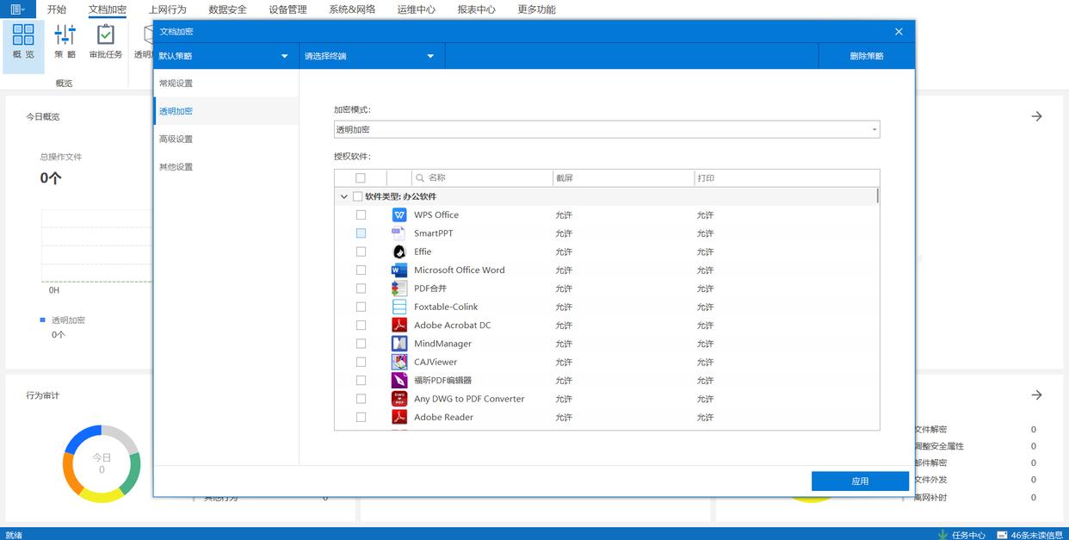1069x540 pixels.
Task: Collapse the 软件类型: 办公软件 group
Action: [344, 196]
